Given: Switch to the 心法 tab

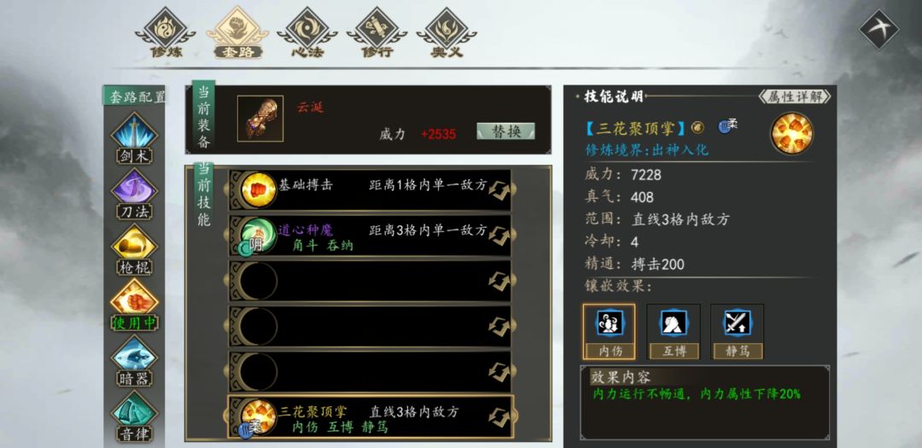Looking at the screenshot, I should (307, 33).
